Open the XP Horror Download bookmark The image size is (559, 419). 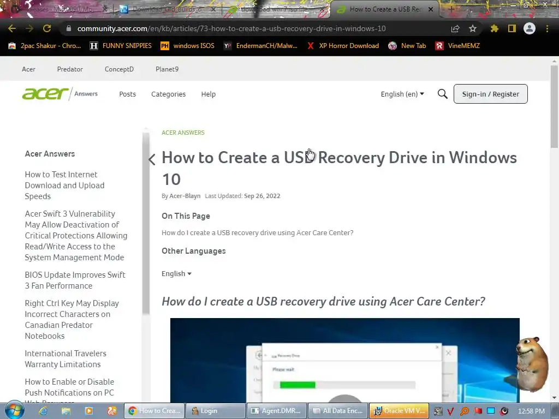click(x=343, y=46)
